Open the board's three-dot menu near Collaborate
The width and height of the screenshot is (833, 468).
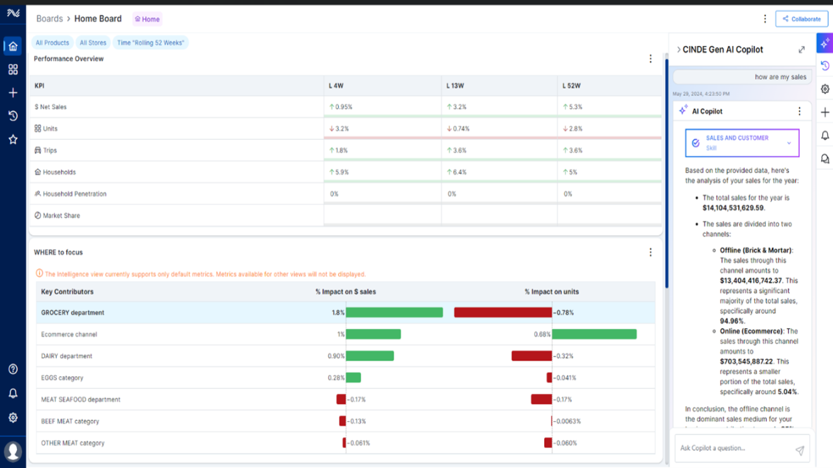tap(765, 19)
